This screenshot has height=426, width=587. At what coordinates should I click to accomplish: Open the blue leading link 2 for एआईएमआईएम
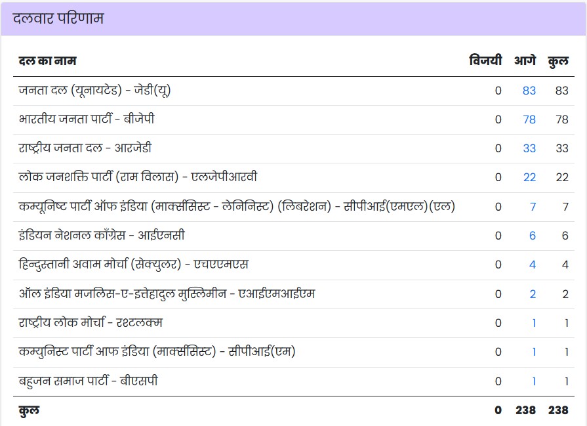point(533,294)
